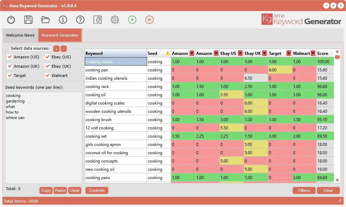Screen dimensions: 346x207
Task: Click "gardening" in the seed keywords list
Action: pyautogui.click(x=15, y=101)
